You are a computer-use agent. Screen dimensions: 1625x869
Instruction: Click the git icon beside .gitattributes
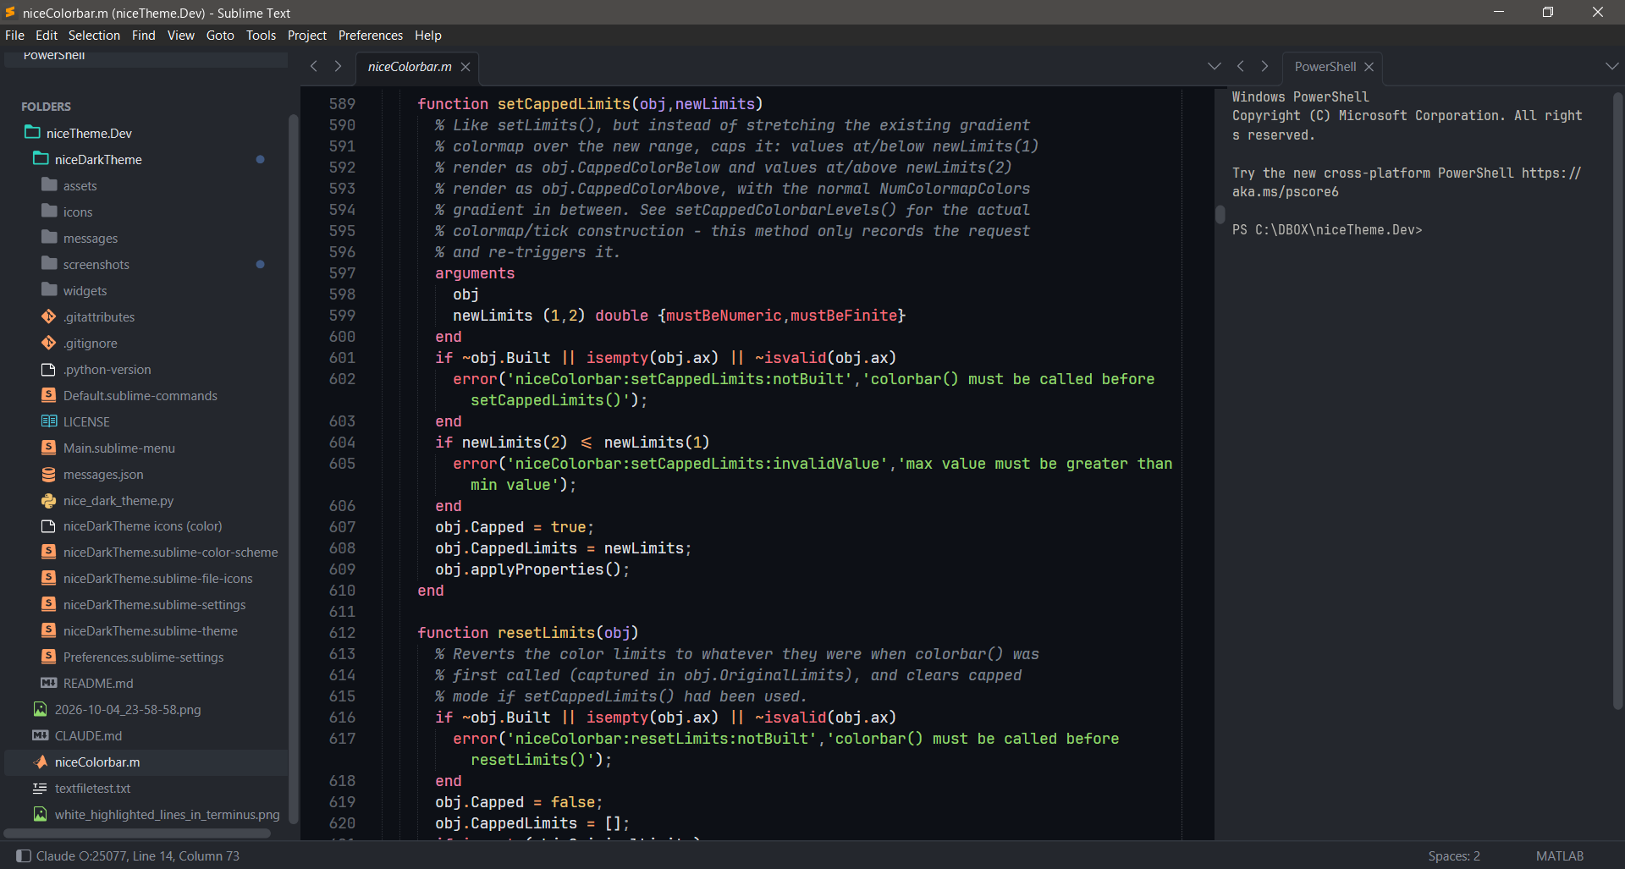point(49,316)
